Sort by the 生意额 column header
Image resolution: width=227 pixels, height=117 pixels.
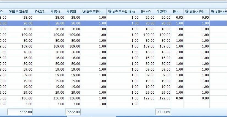[163, 12]
